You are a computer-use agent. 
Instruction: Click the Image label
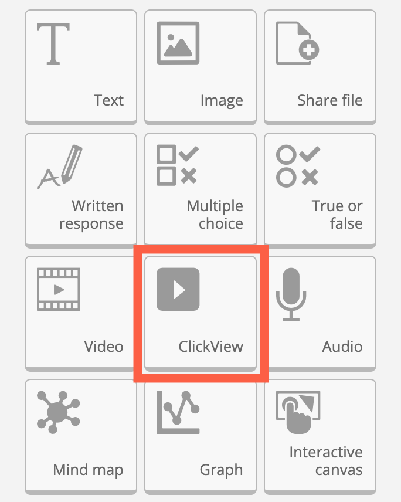click(222, 101)
